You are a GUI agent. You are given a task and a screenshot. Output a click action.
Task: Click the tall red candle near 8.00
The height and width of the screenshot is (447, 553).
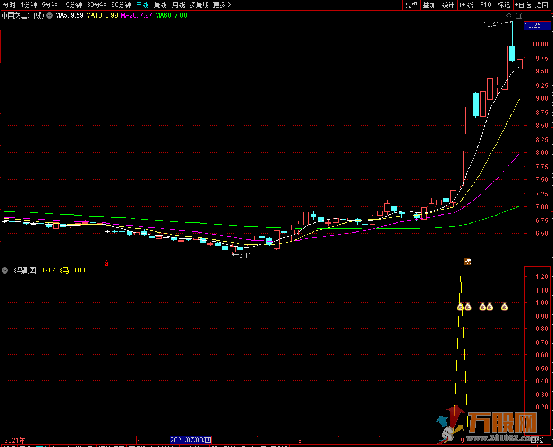tap(460, 168)
